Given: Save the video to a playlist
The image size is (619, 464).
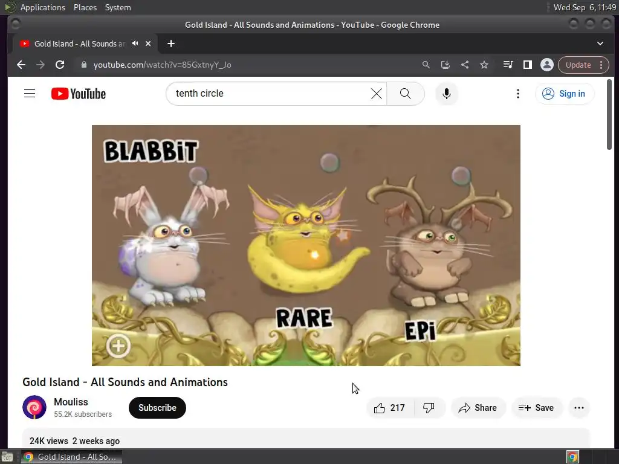Looking at the screenshot, I should 536,408.
